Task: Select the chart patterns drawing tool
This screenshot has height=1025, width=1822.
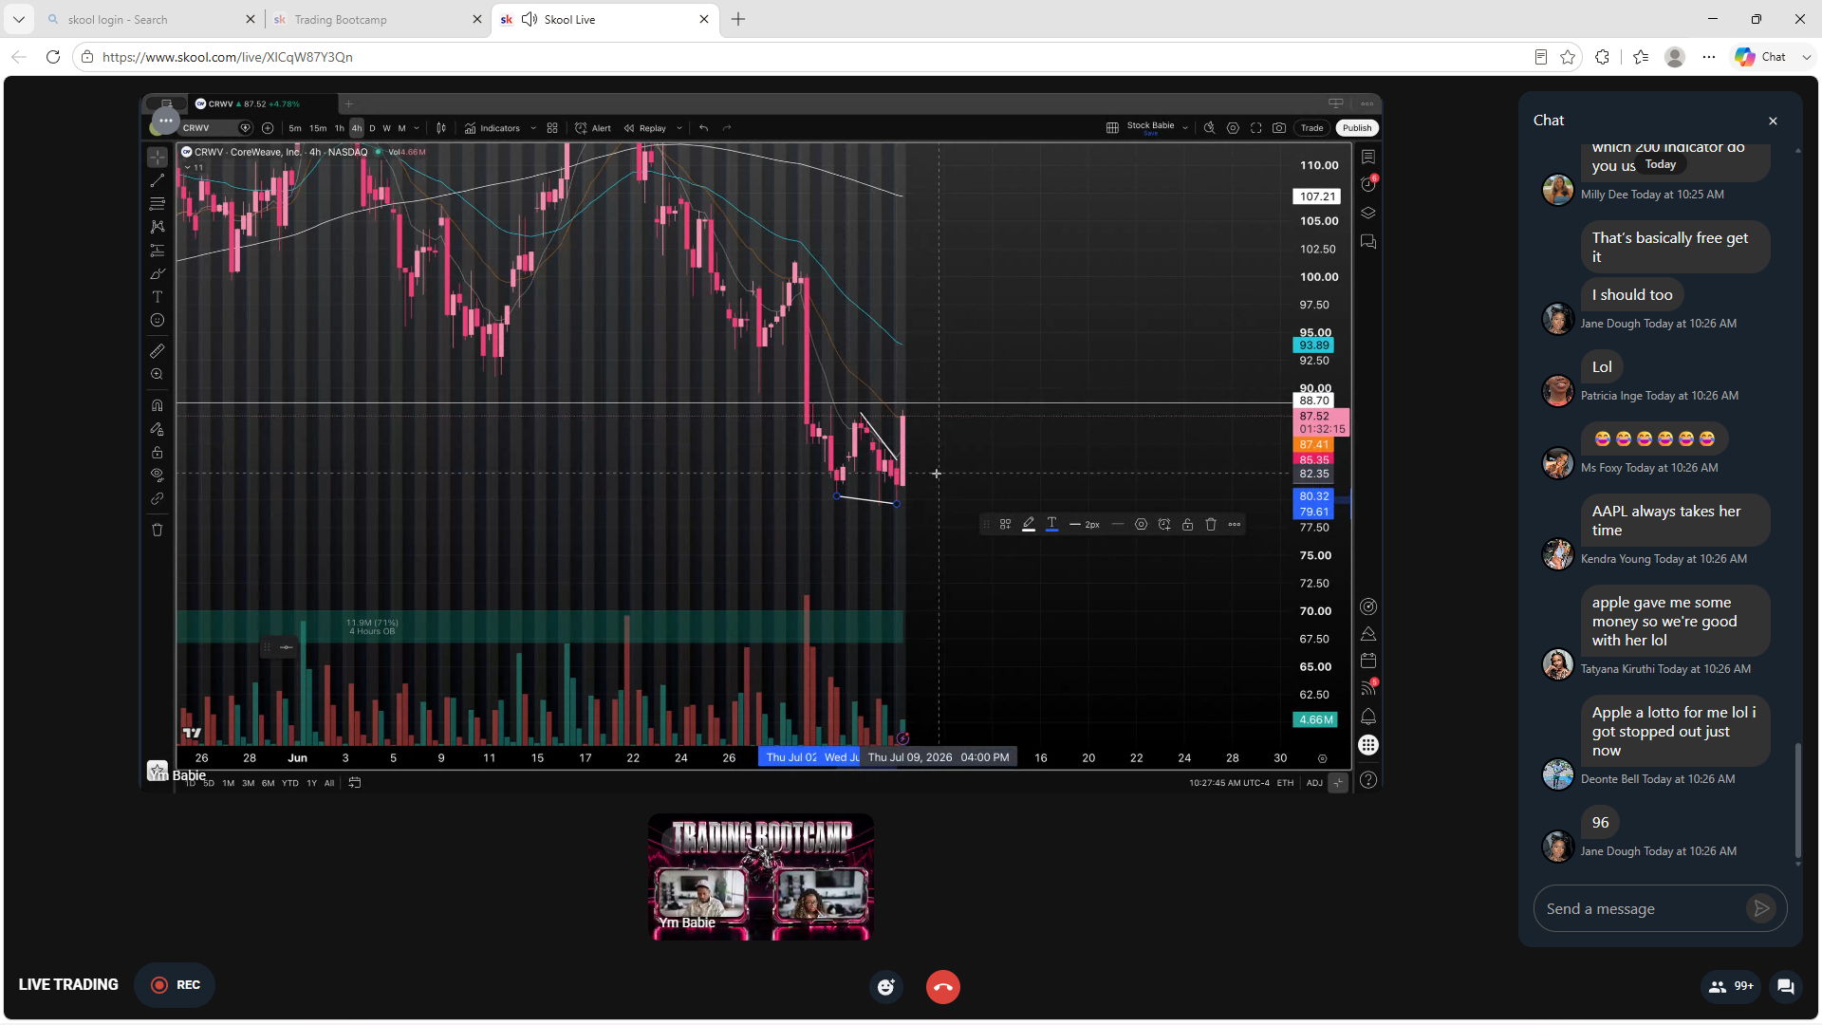Action: click(158, 227)
